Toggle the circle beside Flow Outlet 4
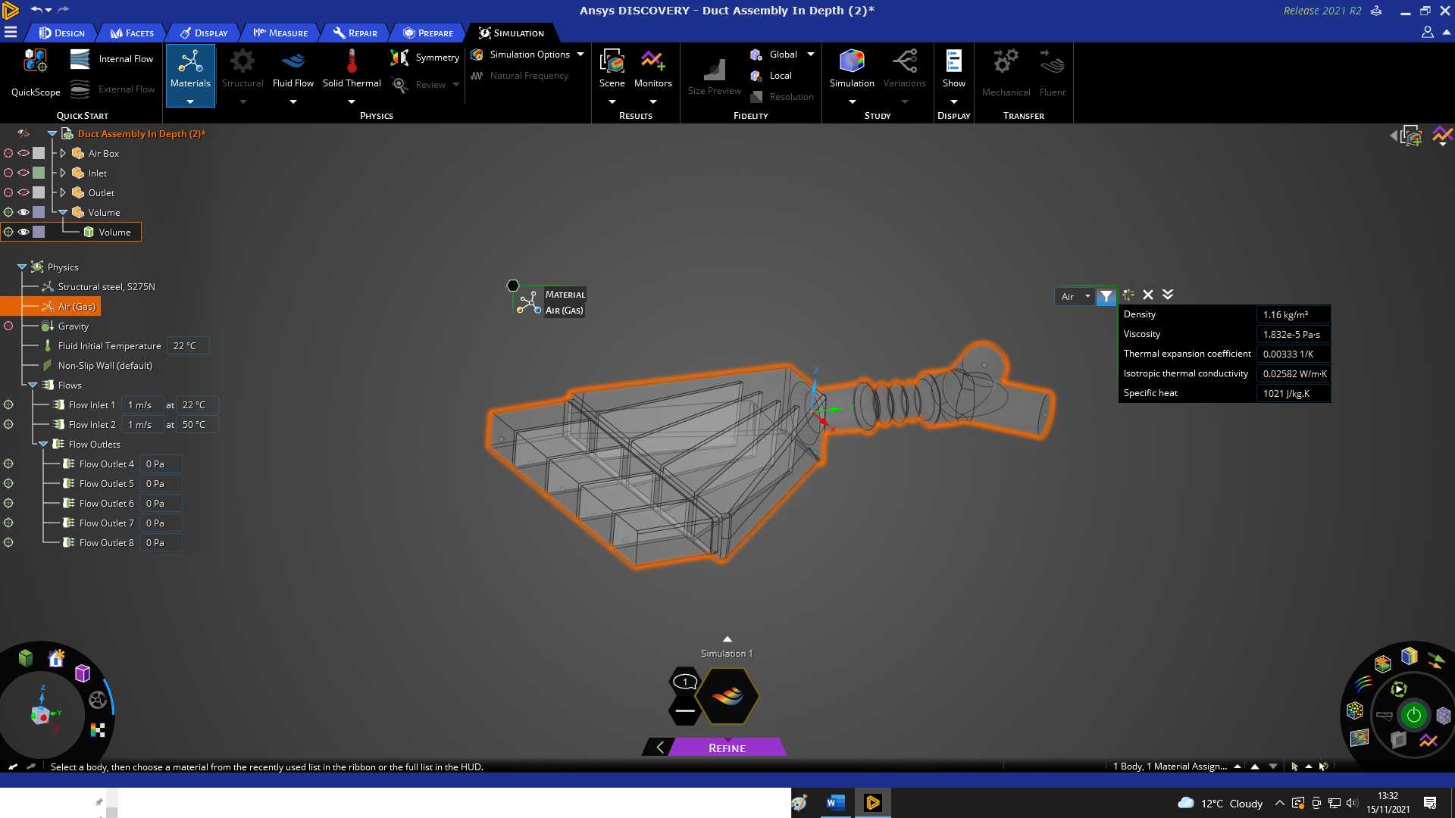 pyautogui.click(x=8, y=464)
